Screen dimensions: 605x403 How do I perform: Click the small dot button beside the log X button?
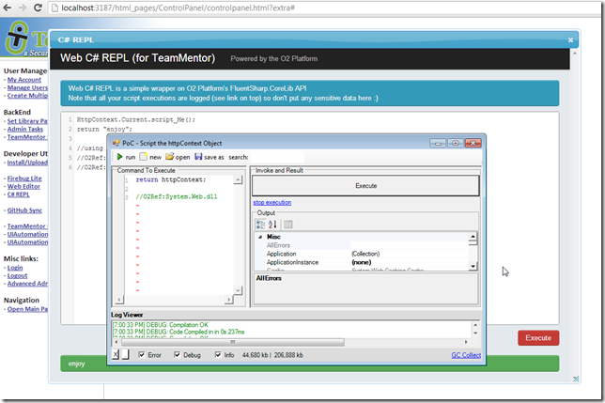click(125, 354)
